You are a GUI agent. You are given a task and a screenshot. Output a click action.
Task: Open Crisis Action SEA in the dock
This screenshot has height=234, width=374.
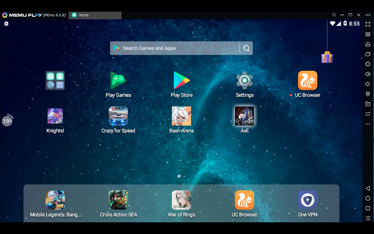click(x=118, y=204)
